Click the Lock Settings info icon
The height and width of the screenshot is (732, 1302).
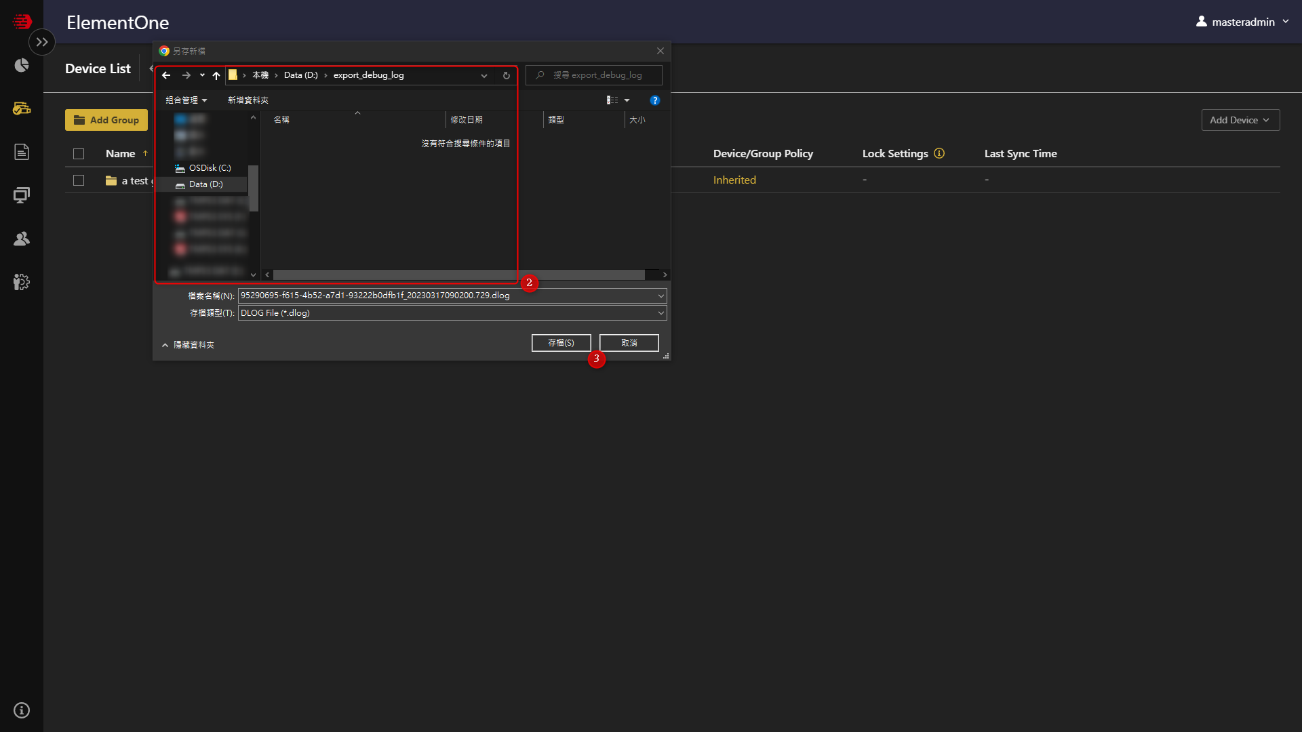pyautogui.click(x=939, y=153)
